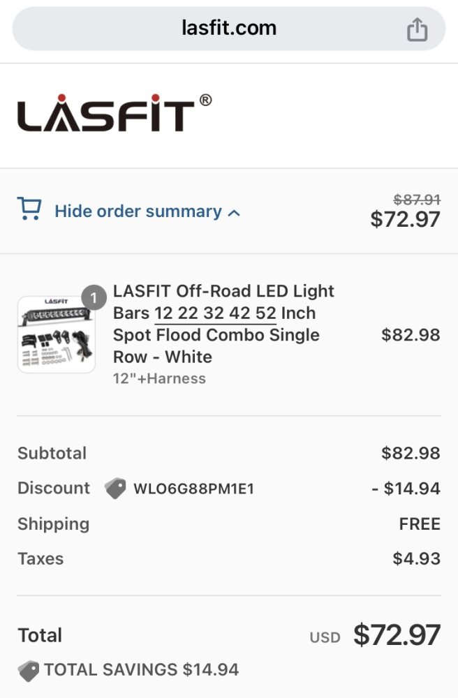This screenshot has height=698, width=458.
Task: Click the LASFIT logo
Action: (x=106, y=113)
